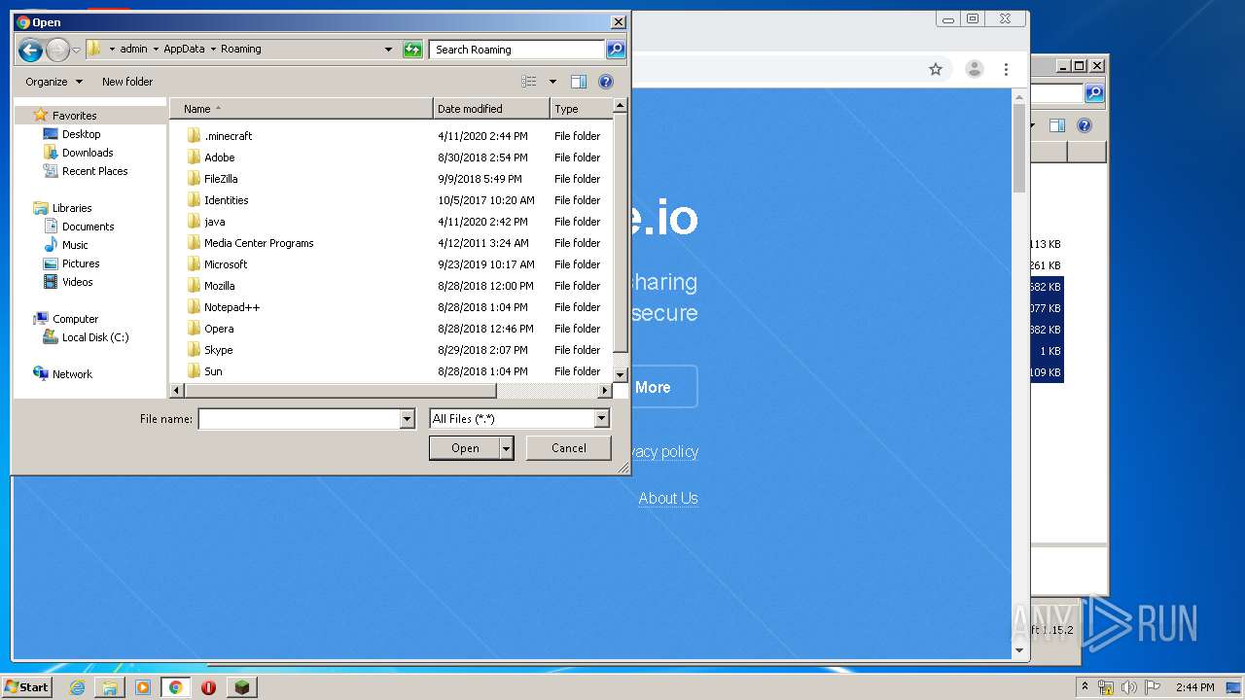Open Desktop in the navigation pane

coord(81,134)
